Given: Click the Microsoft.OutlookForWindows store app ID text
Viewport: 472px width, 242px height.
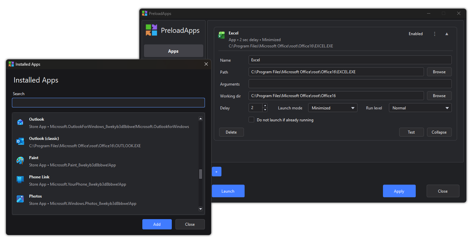Looking at the screenshot, I should [119, 127].
